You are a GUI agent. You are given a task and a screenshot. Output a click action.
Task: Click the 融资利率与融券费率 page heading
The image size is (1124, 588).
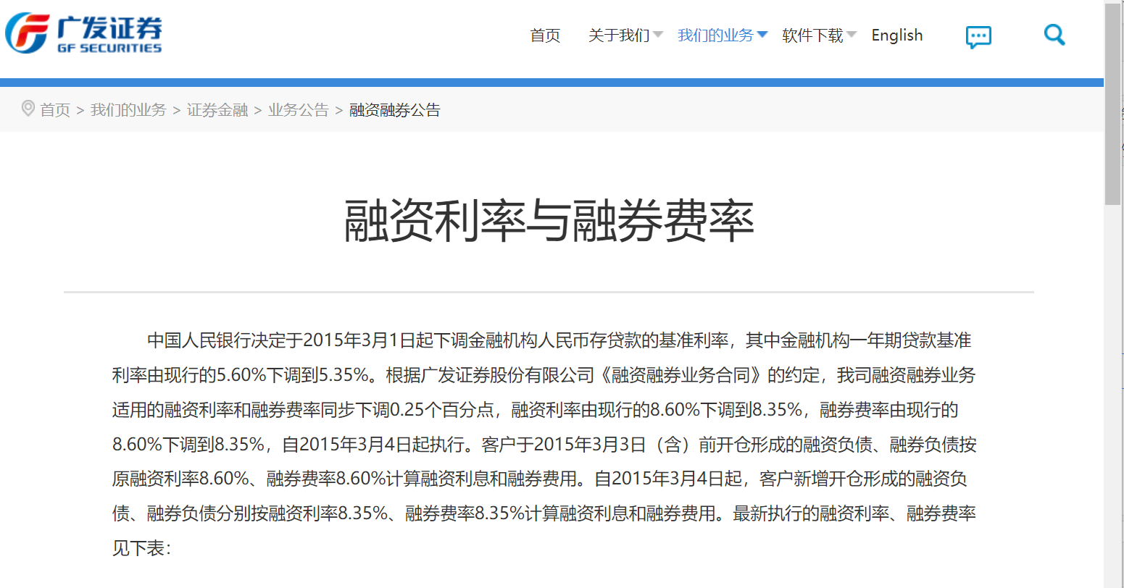(549, 220)
